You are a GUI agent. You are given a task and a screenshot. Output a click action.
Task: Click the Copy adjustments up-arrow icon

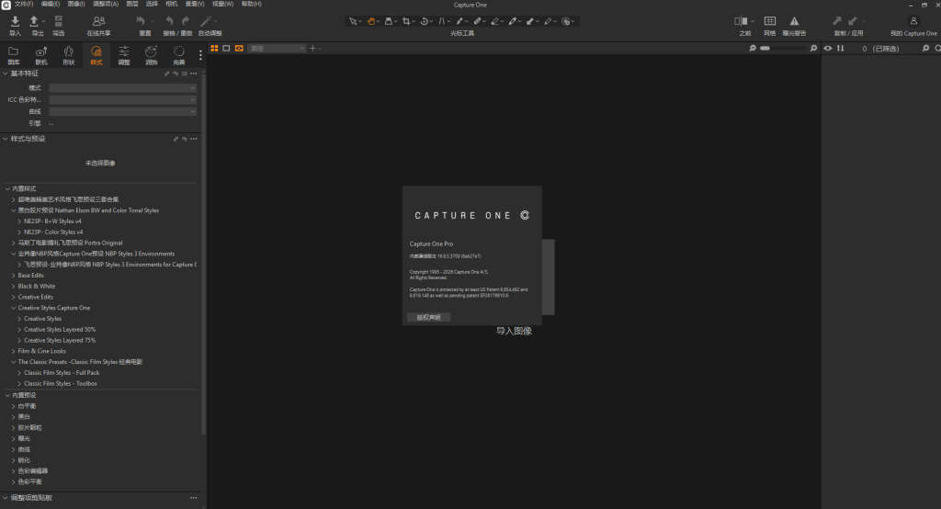(837, 21)
